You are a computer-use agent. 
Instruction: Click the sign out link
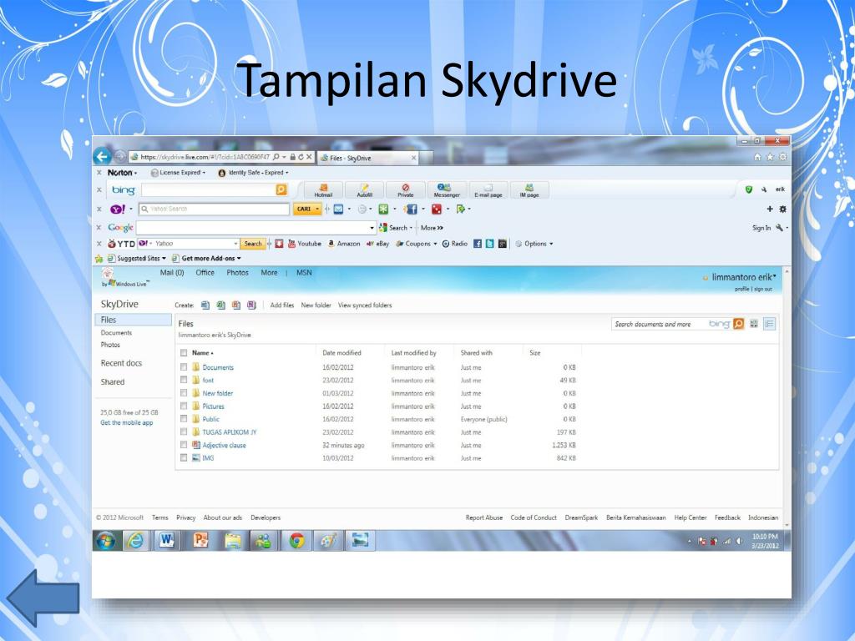763,289
